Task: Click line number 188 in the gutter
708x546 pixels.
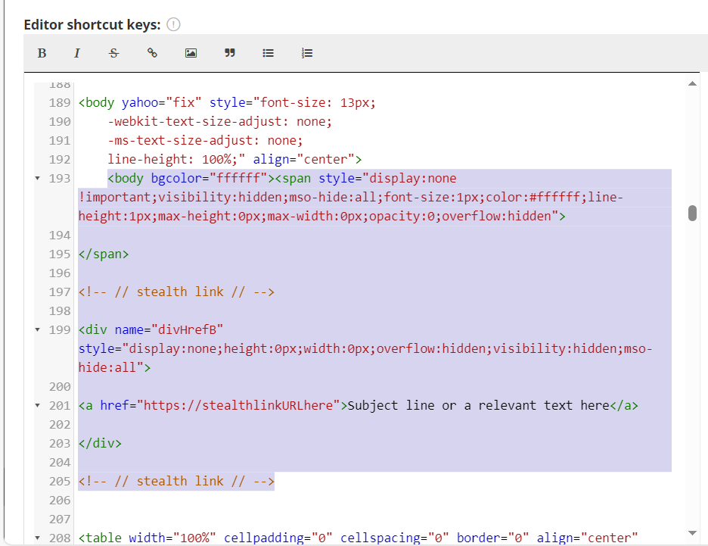Action: 59,83
